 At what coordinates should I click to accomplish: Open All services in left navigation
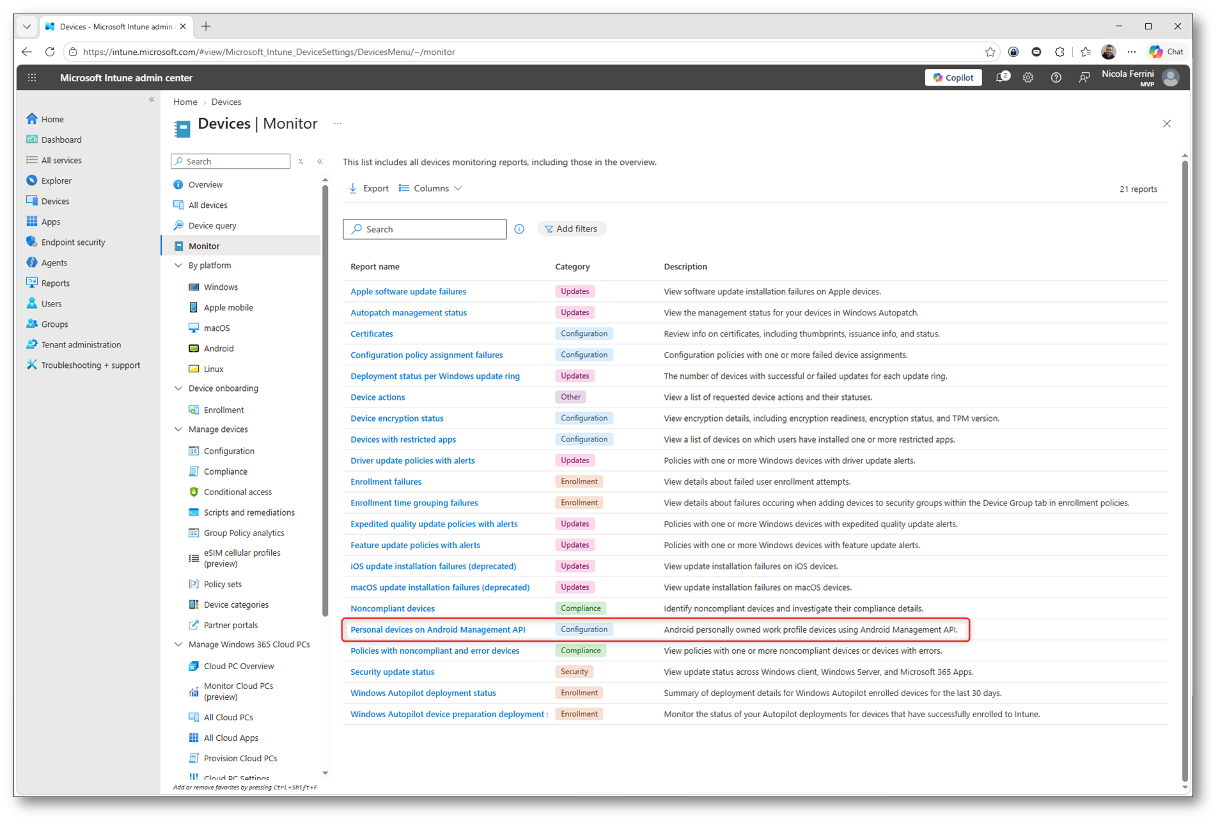(61, 160)
